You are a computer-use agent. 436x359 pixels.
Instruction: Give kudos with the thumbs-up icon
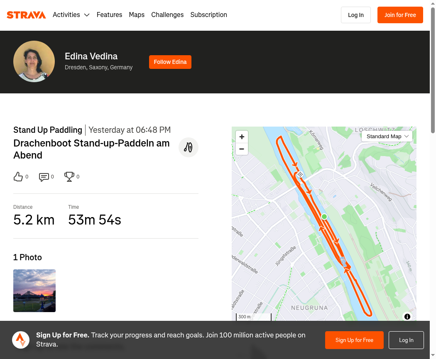[x=18, y=177]
